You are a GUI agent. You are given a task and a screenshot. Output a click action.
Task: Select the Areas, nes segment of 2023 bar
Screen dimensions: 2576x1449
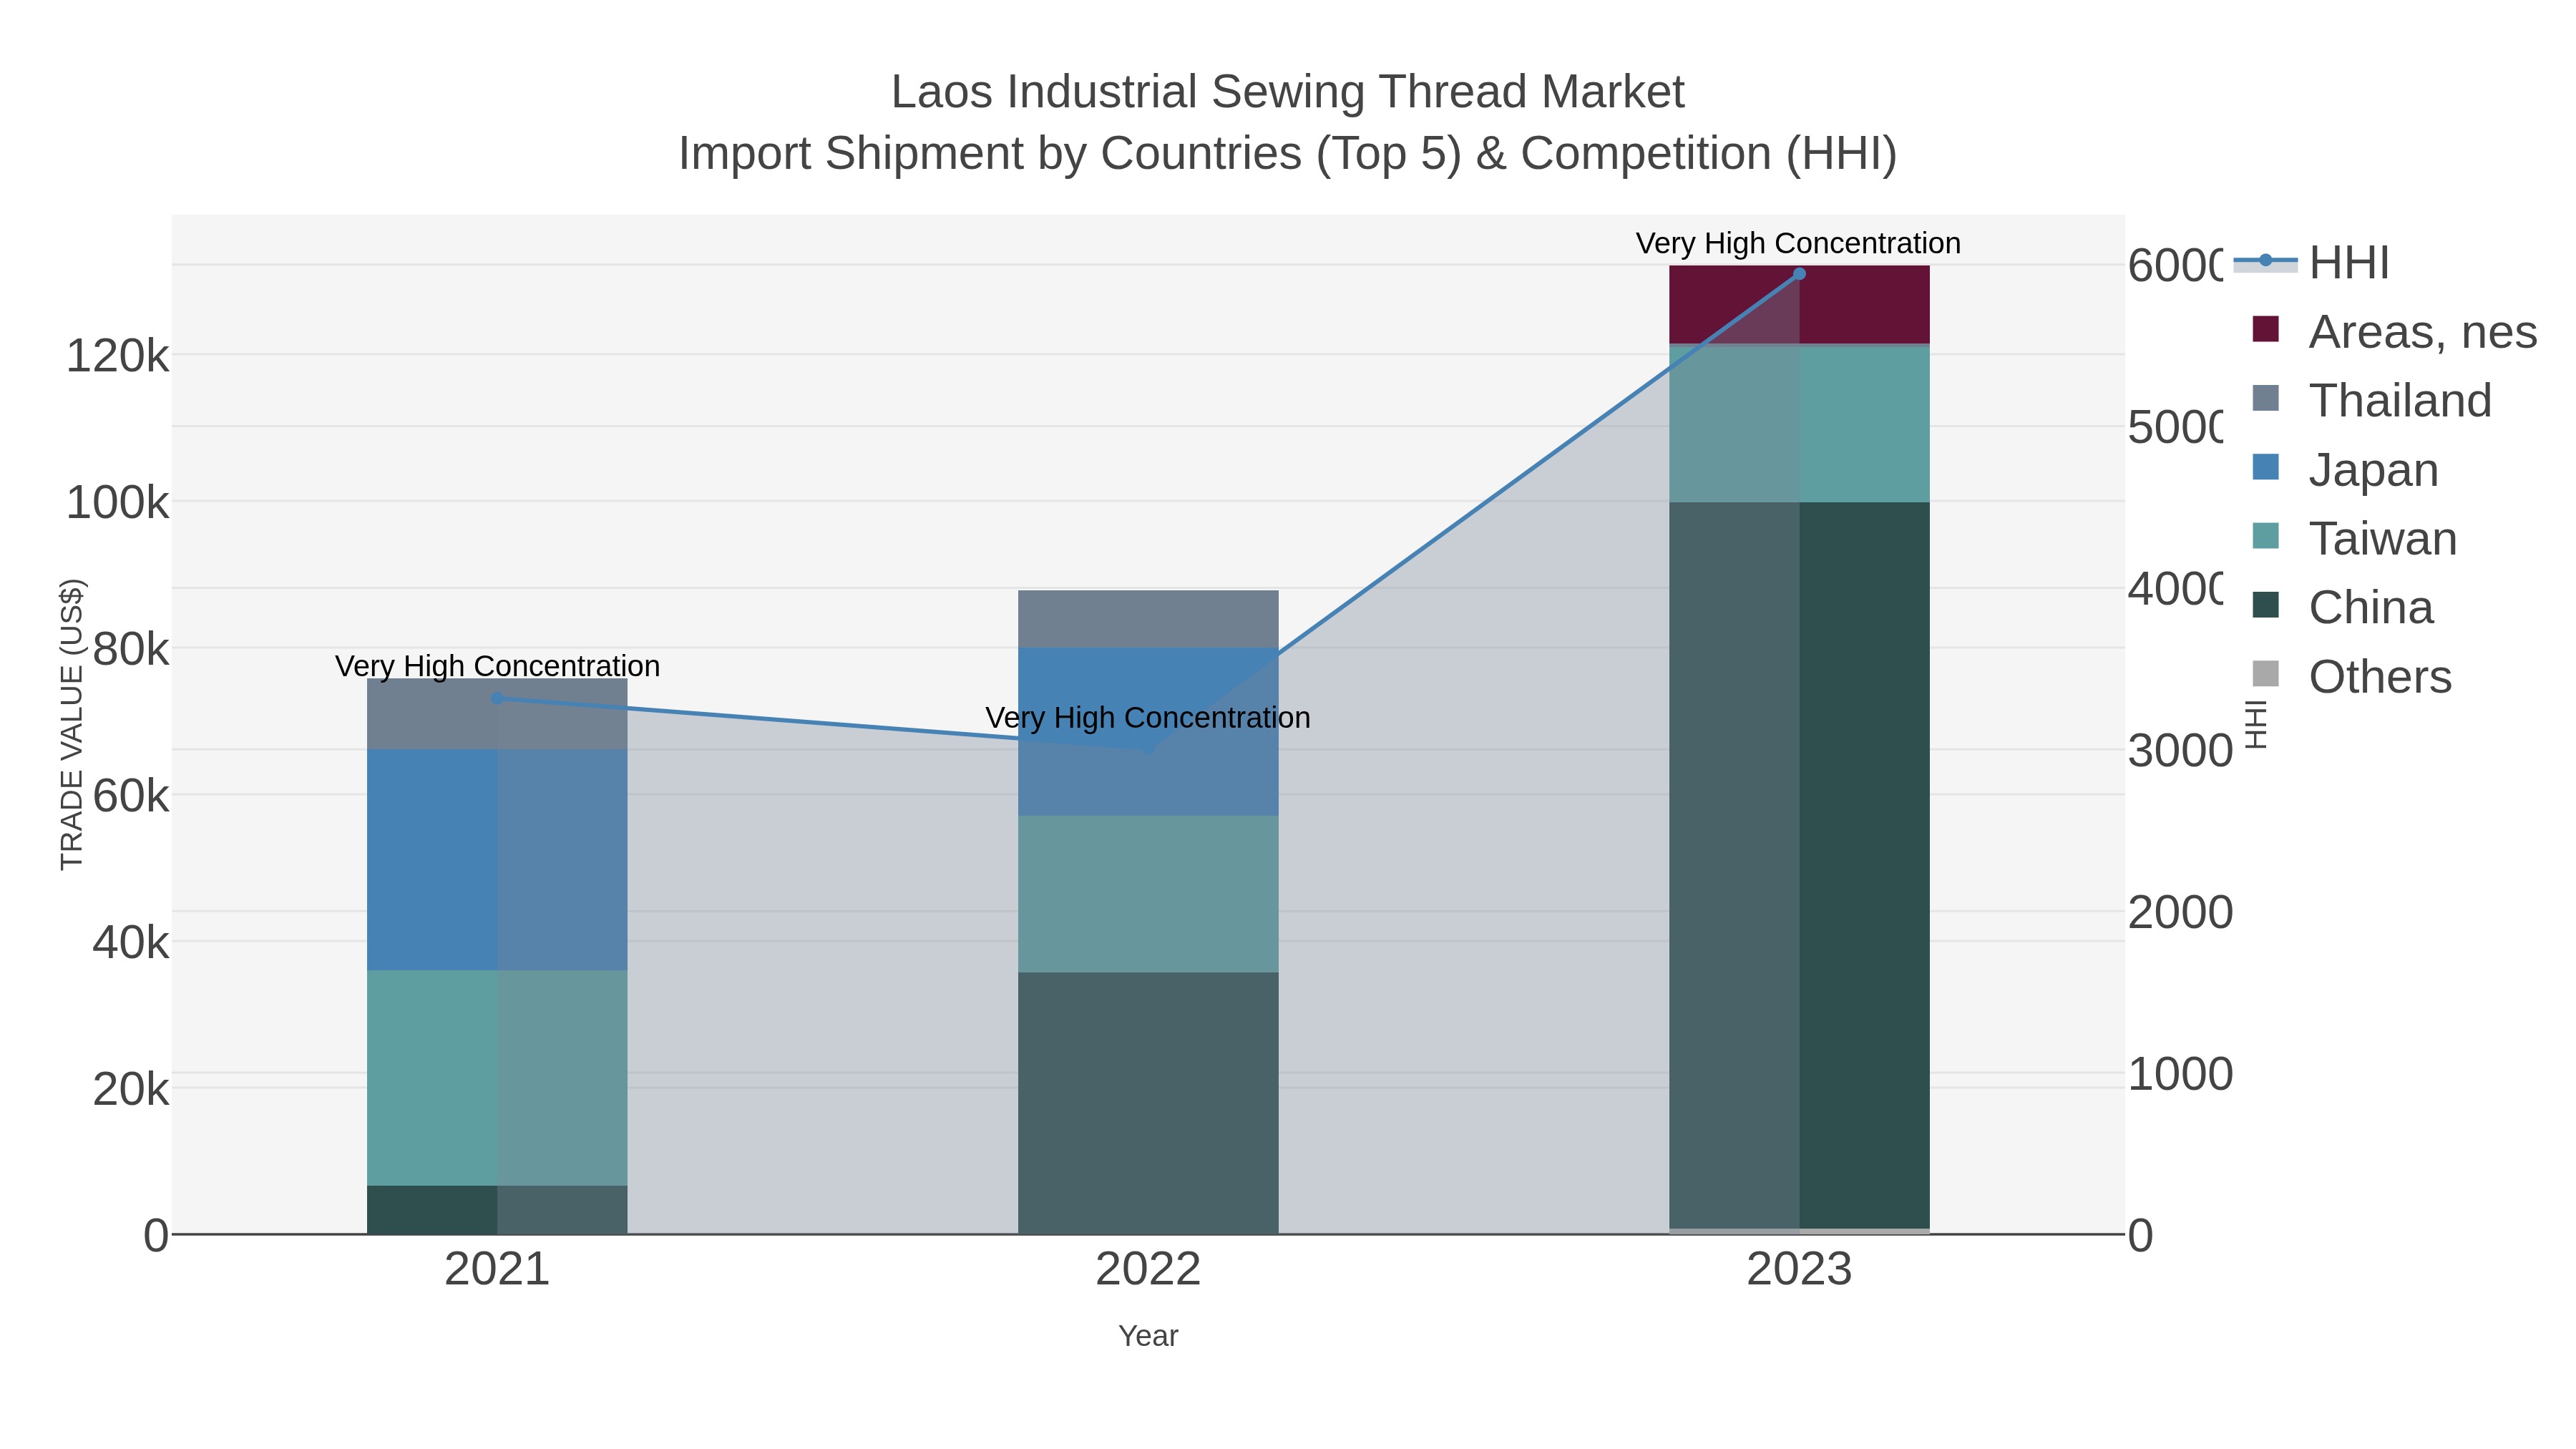pyautogui.click(x=1799, y=305)
